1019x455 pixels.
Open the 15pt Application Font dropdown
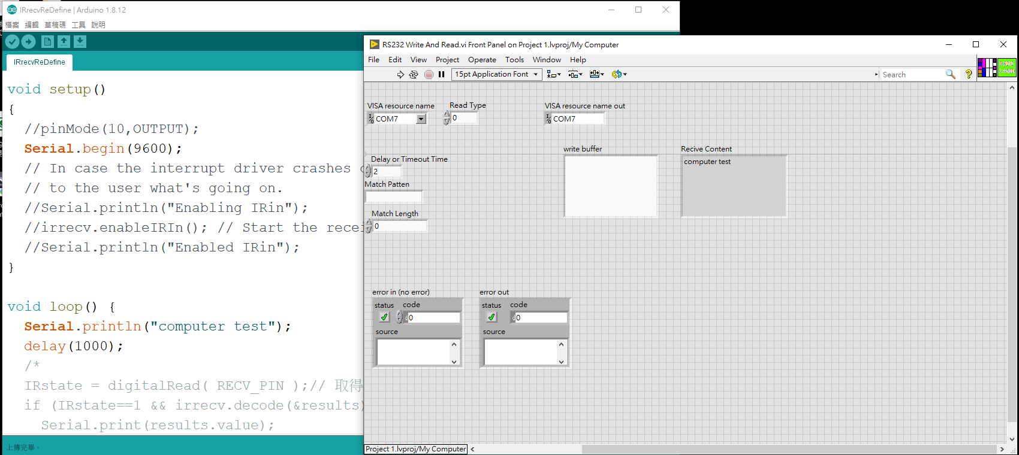(497, 74)
